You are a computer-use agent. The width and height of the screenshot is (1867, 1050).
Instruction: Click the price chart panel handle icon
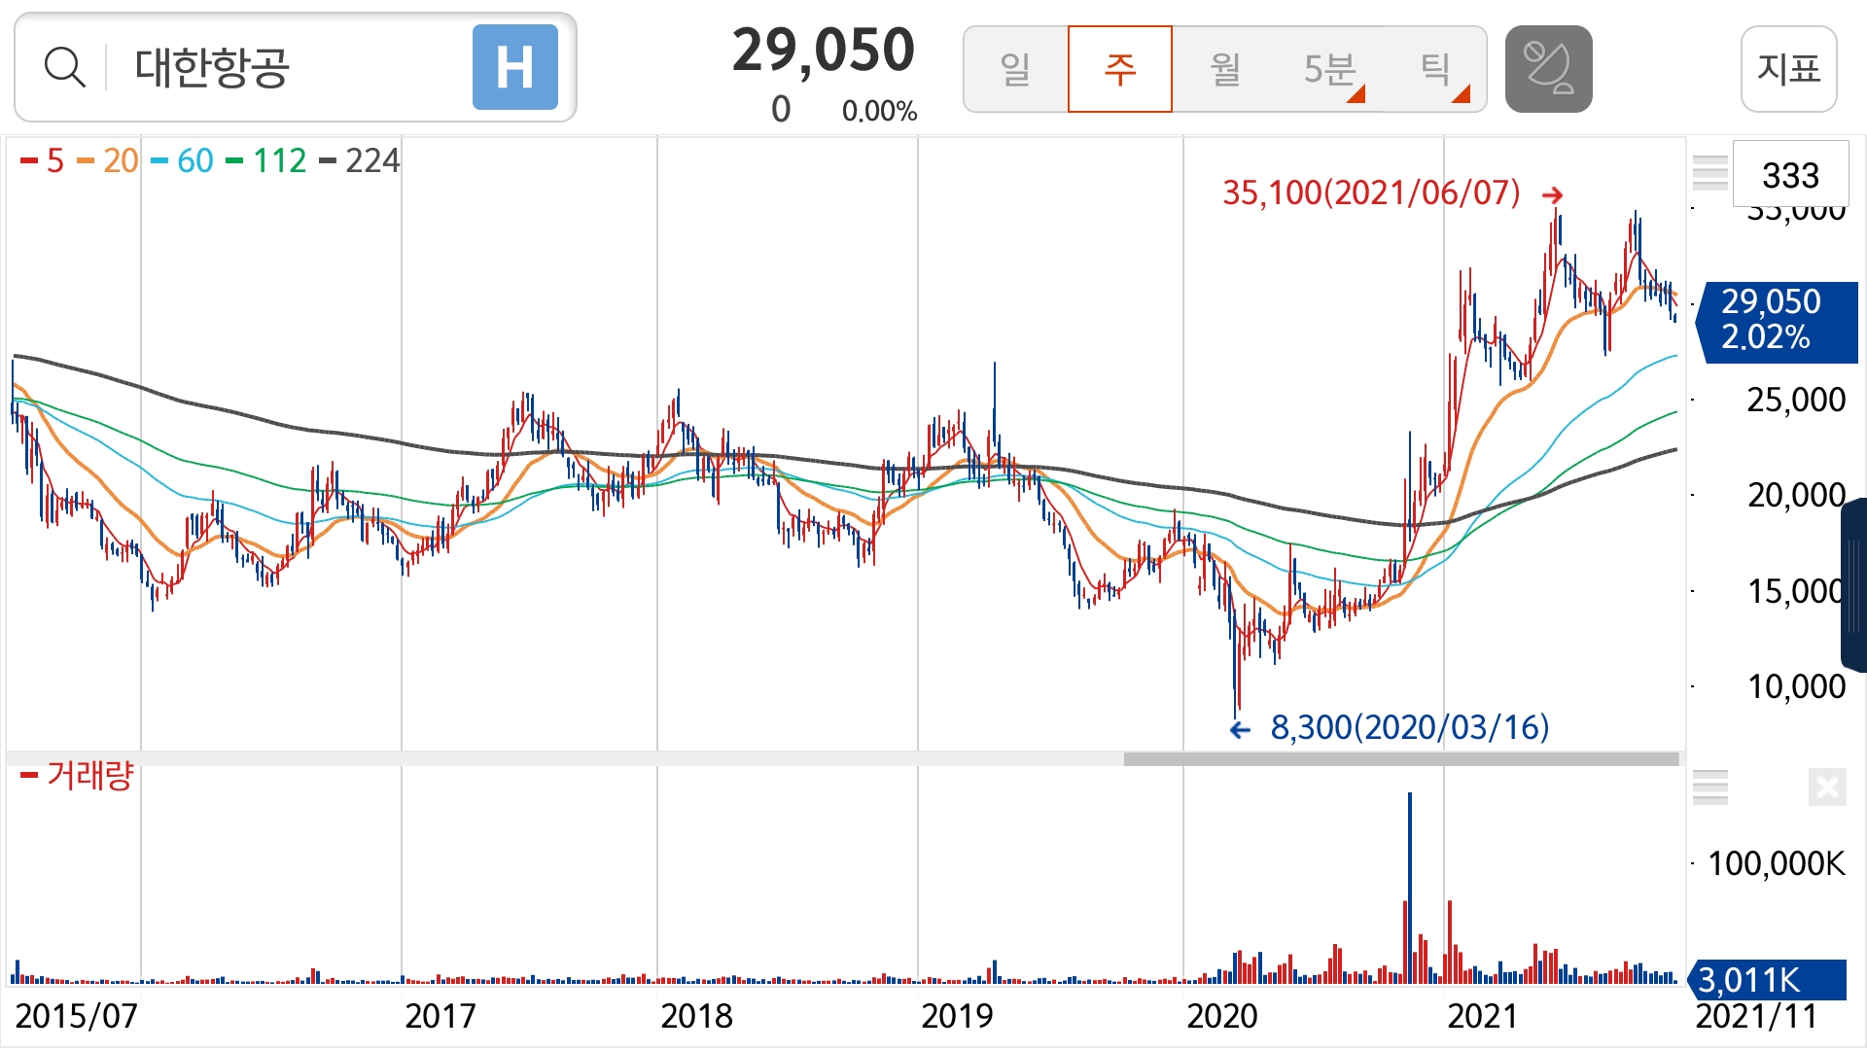click(x=1709, y=172)
